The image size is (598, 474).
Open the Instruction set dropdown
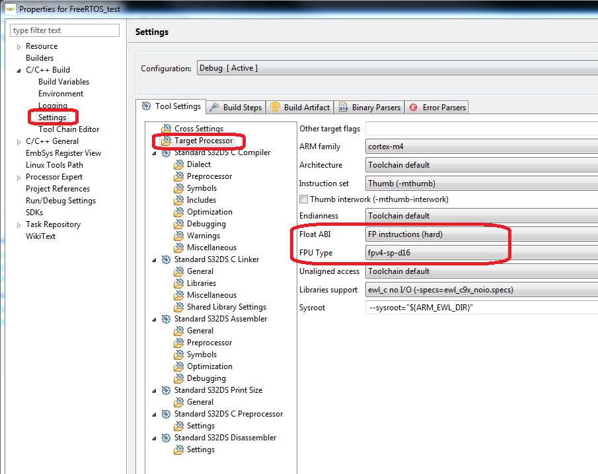coord(481,184)
